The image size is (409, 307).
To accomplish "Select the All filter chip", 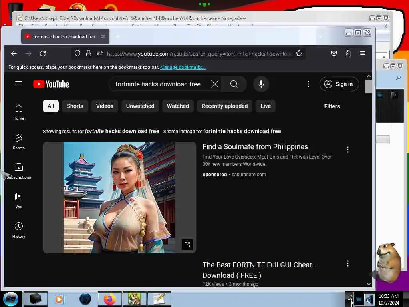I will pos(51,106).
